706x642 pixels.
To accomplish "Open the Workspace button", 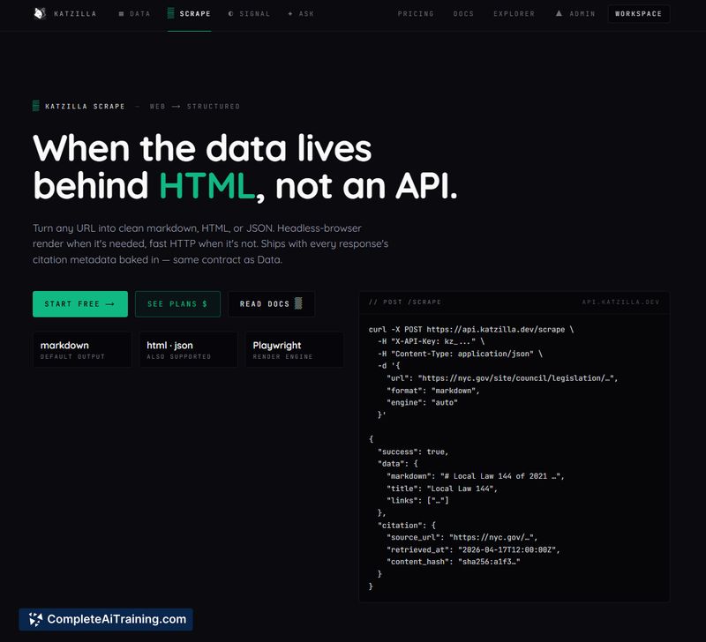I will pyautogui.click(x=638, y=14).
